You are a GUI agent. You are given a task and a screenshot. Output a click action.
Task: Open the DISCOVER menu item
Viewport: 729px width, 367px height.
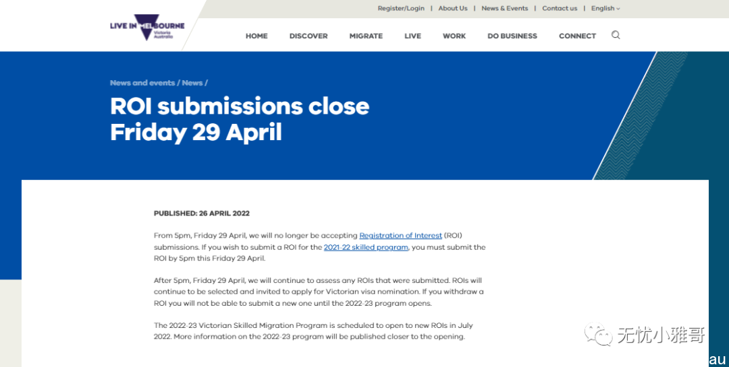(308, 36)
